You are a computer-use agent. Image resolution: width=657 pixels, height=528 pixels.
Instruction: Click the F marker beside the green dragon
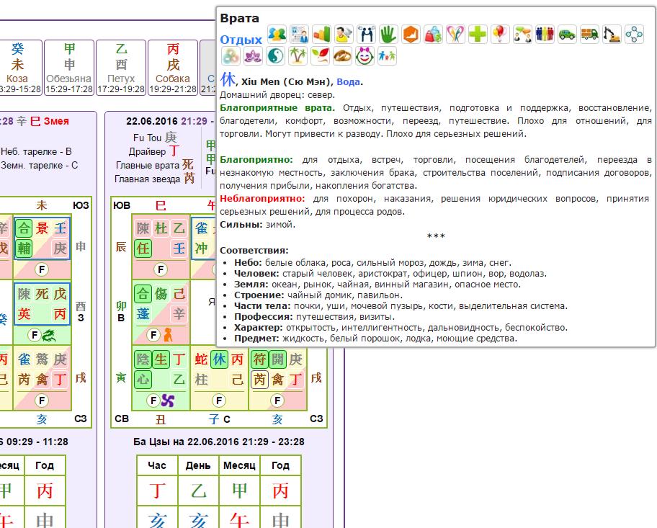pos(35,335)
